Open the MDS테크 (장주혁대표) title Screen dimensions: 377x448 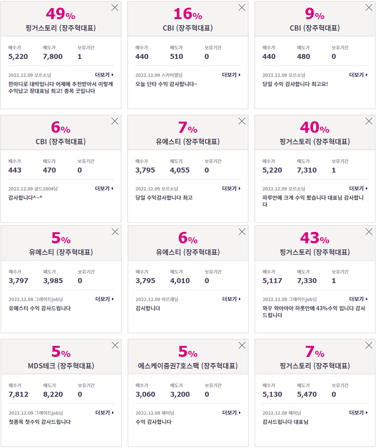61,366
